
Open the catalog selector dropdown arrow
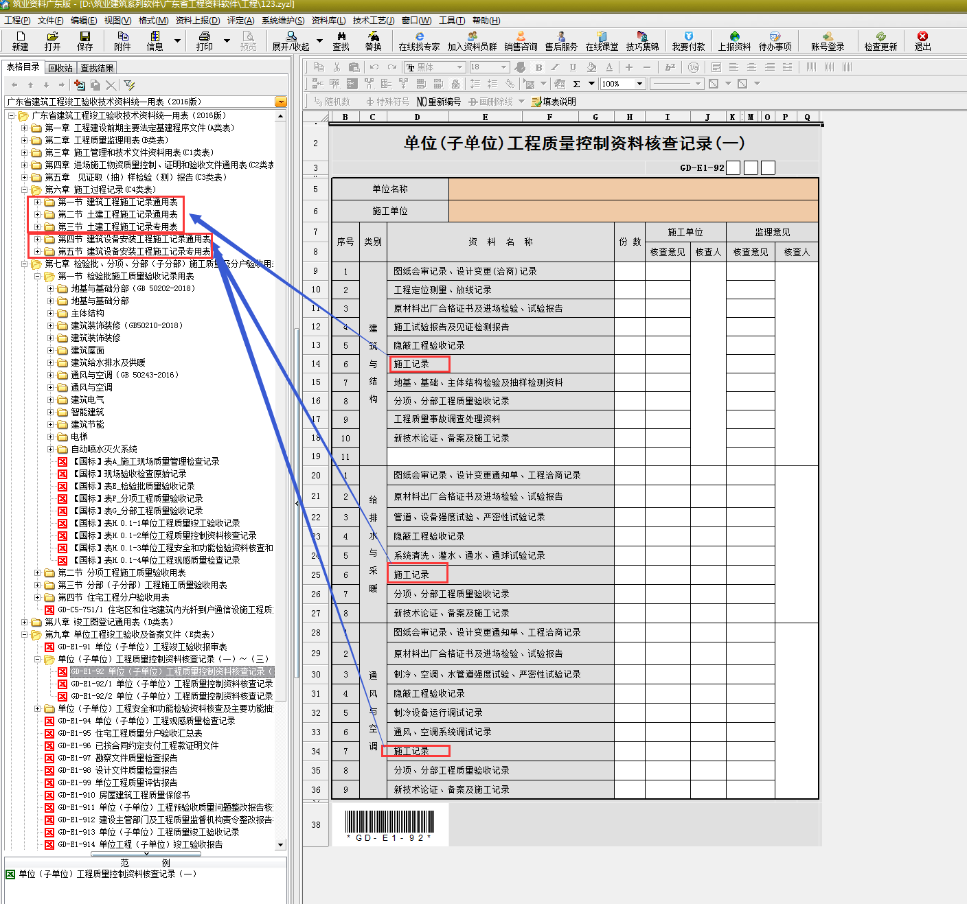pos(280,102)
